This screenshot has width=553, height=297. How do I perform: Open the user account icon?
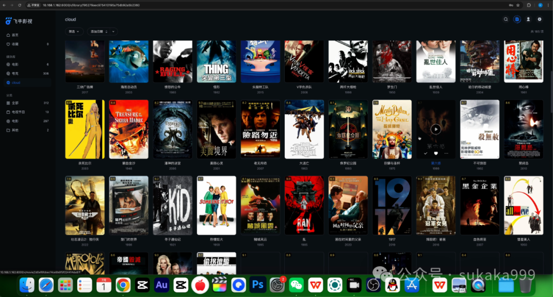click(528, 19)
